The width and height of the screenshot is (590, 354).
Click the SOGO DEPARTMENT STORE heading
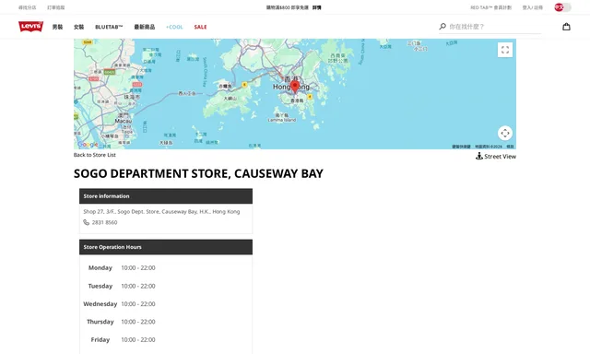tap(198, 173)
